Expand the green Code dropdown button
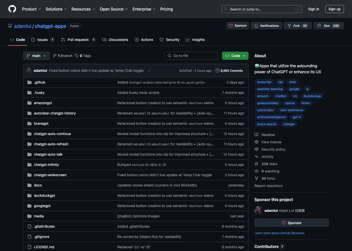The image size is (352, 251). (x=235, y=56)
